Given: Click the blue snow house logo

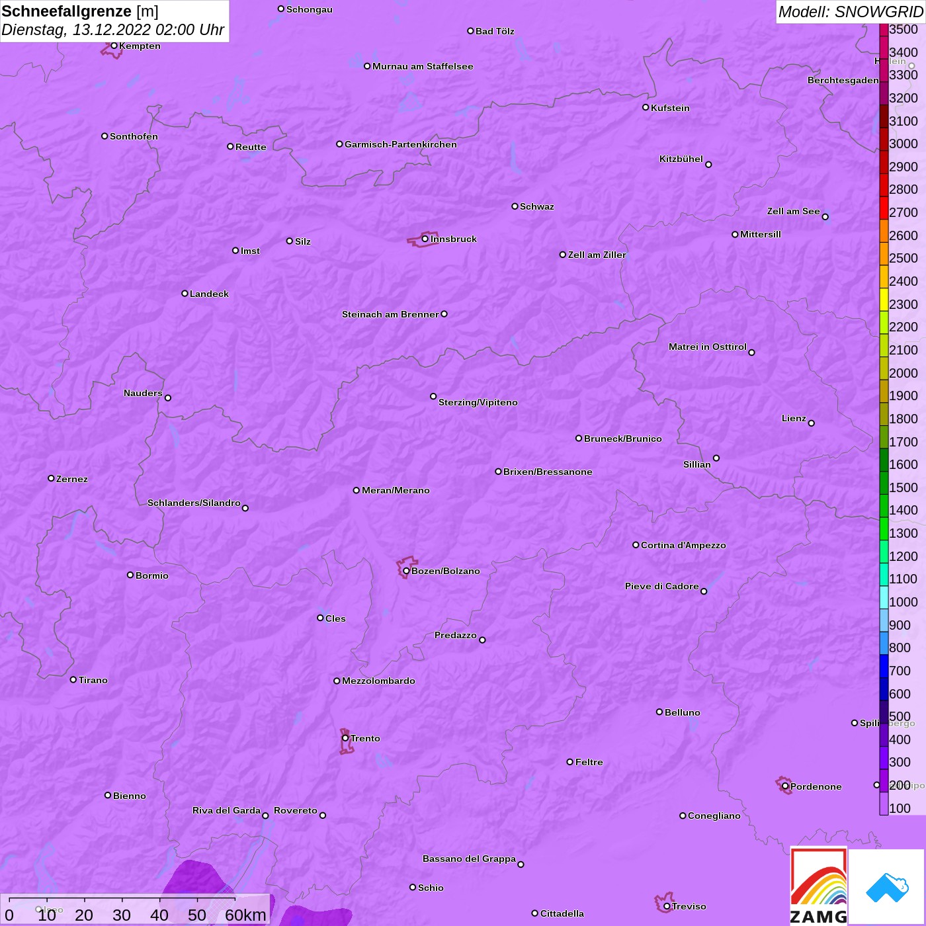Looking at the screenshot, I should point(887,887).
